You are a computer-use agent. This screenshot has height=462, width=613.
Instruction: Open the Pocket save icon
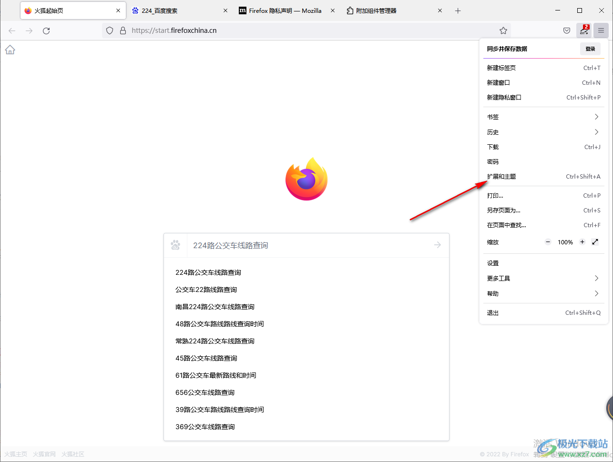567,30
